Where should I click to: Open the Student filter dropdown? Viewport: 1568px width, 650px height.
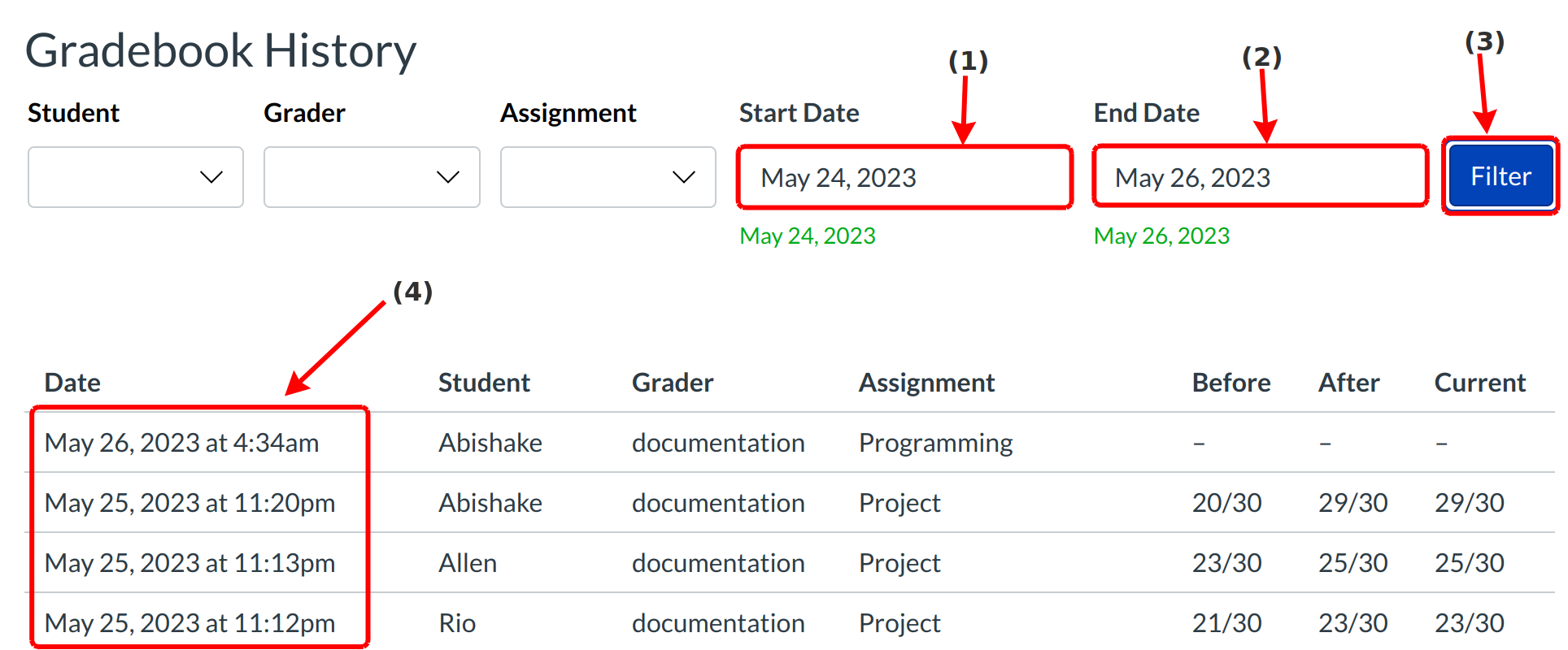pos(135,177)
